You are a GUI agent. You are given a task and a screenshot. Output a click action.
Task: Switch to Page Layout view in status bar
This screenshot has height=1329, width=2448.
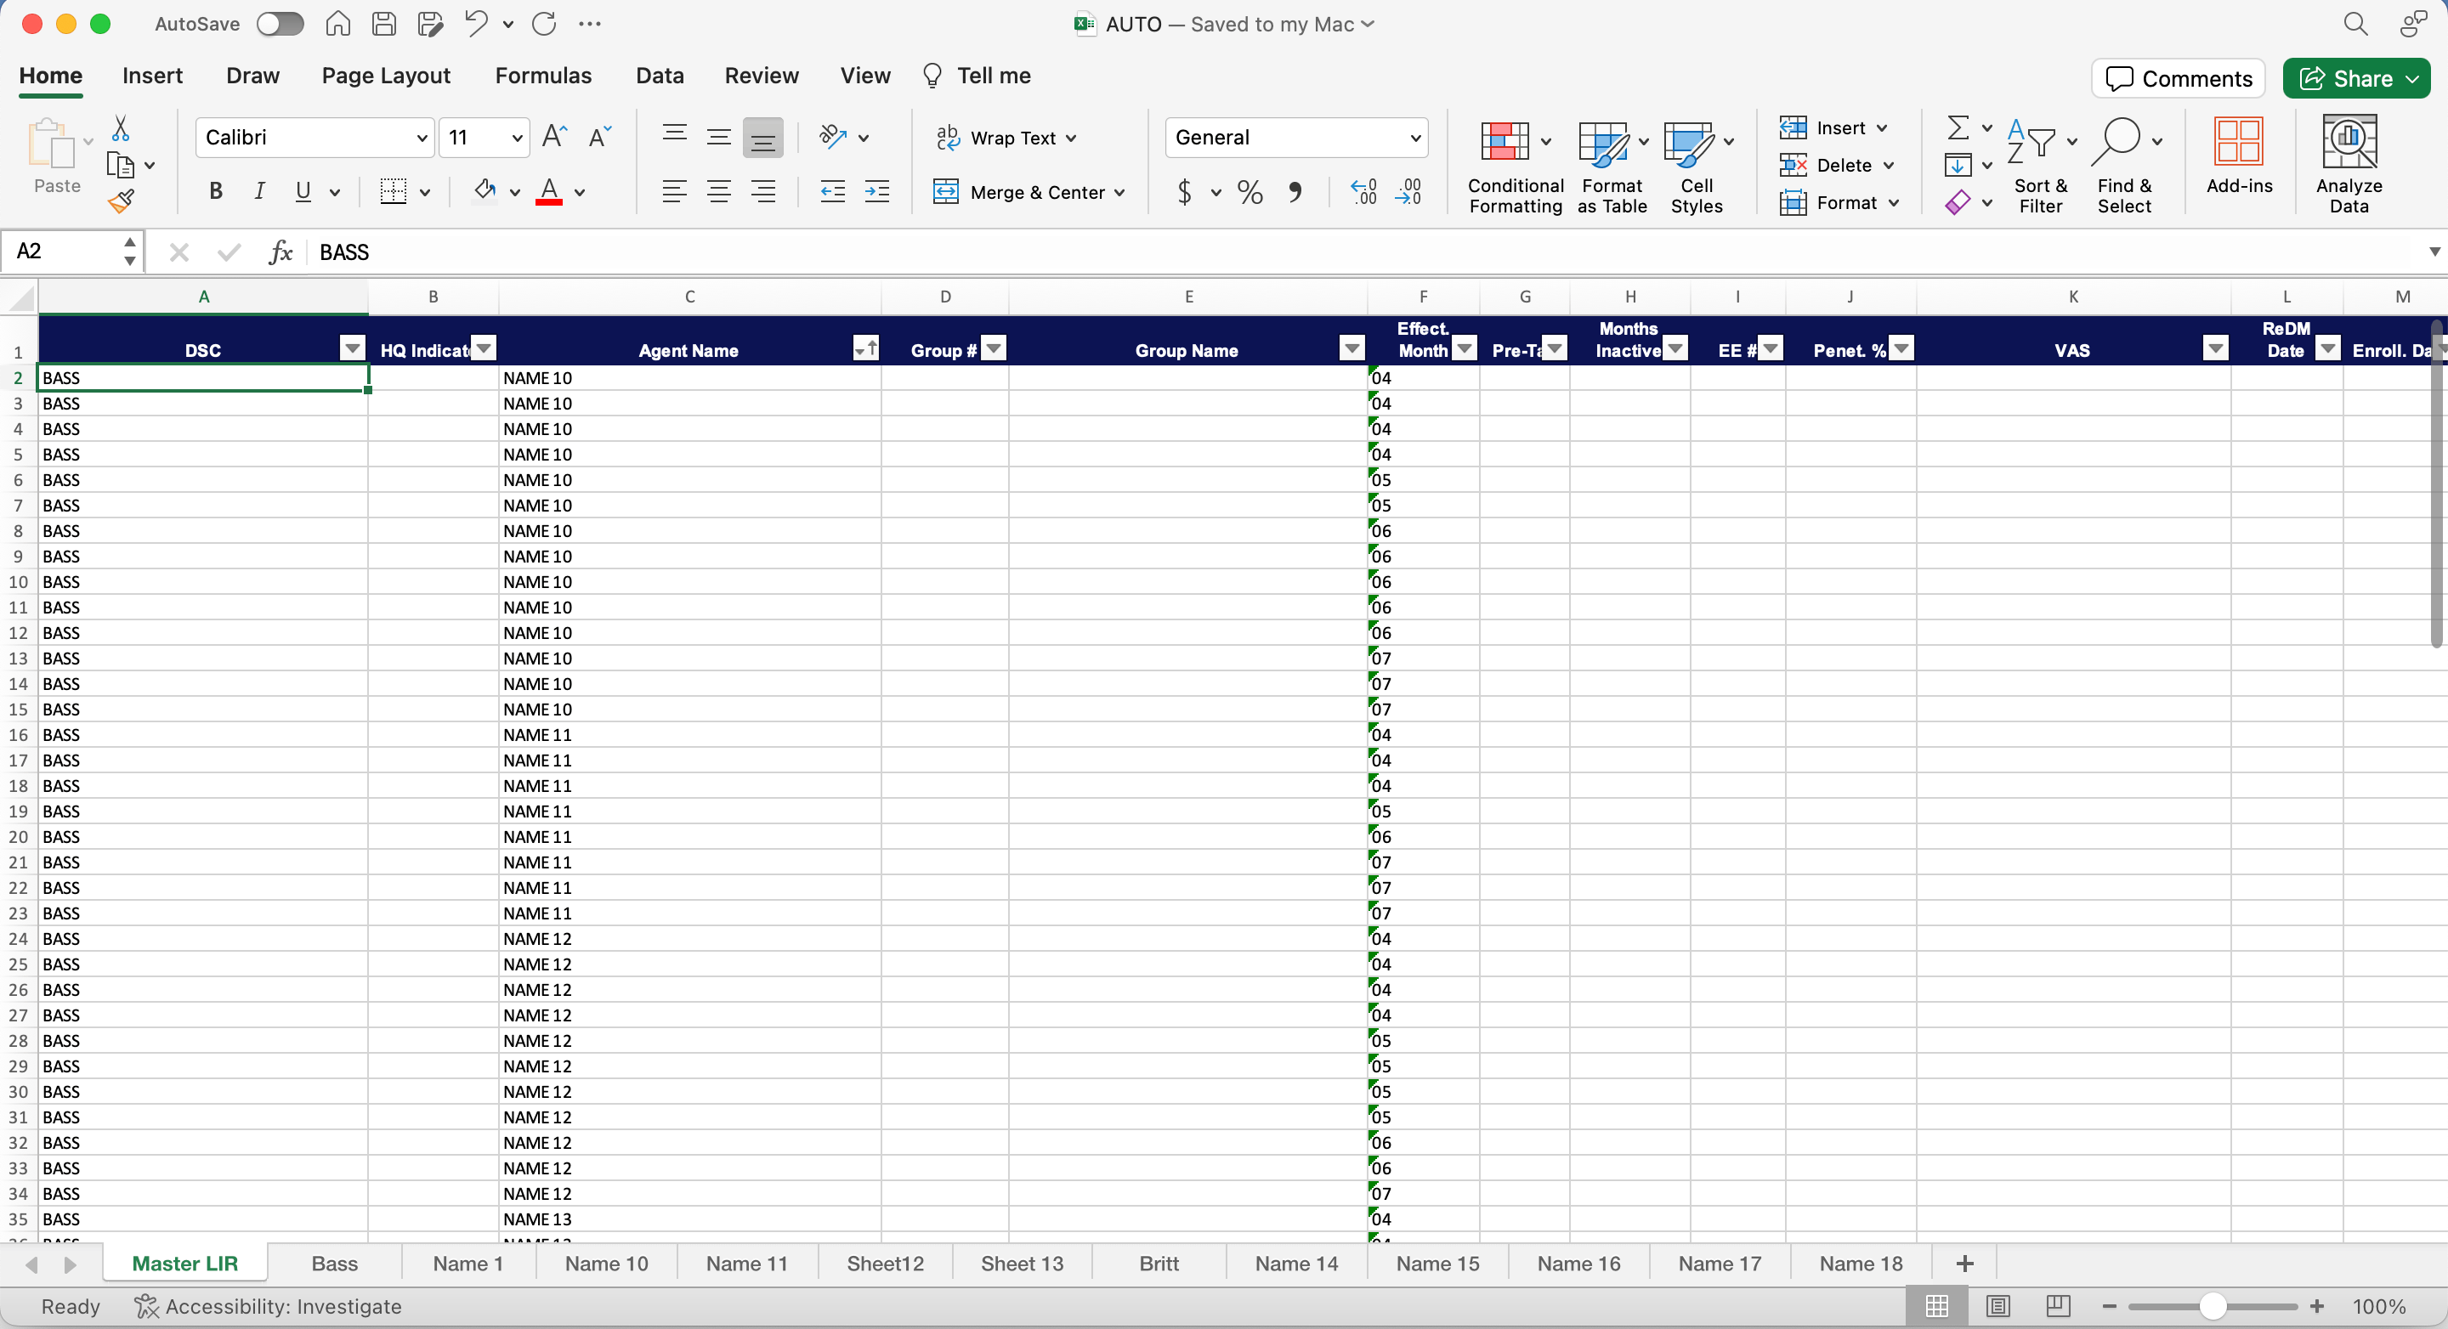(x=1997, y=1306)
